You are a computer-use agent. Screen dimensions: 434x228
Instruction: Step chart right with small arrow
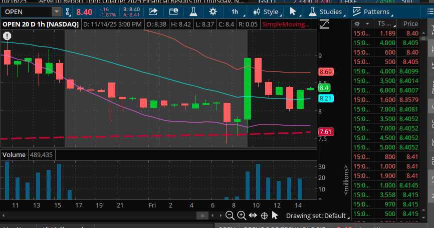click(221, 215)
